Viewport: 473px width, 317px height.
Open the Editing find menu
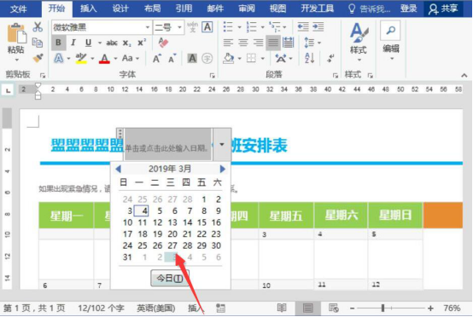391,41
